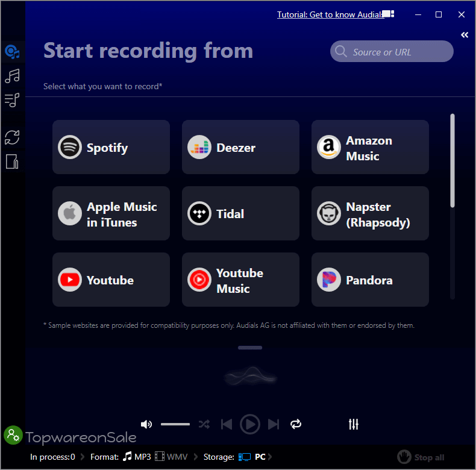Skip to the next track
This screenshot has width=476, height=470.
pyautogui.click(x=273, y=424)
